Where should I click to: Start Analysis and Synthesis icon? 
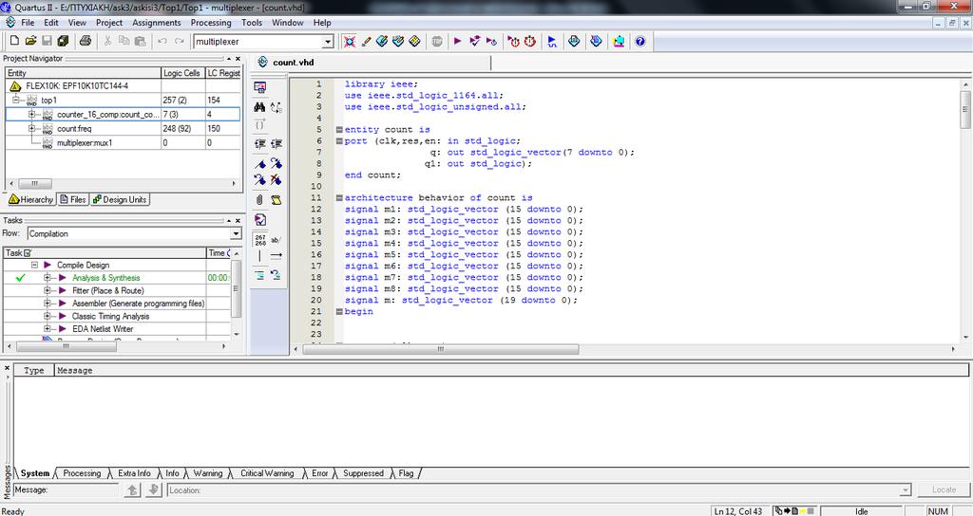[x=475, y=42]
